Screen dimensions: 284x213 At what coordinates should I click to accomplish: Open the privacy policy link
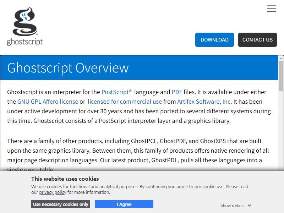[53, 192]
